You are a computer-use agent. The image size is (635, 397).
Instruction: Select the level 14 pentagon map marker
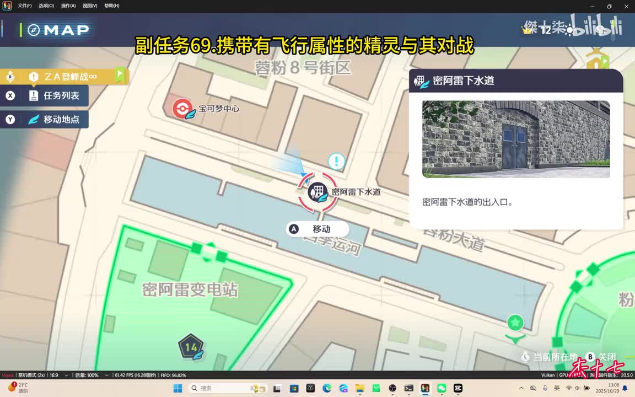[x=191, y=347]
